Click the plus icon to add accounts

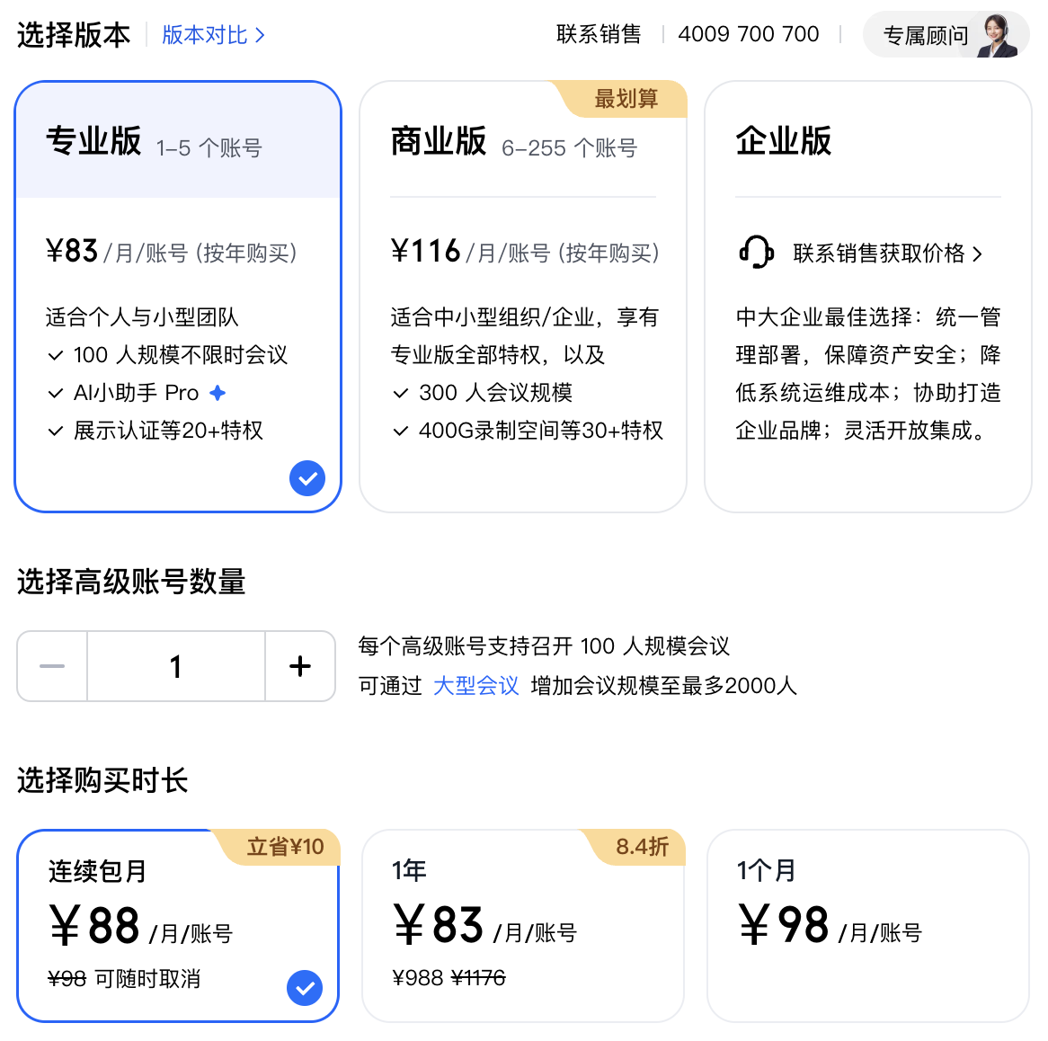tap(300, 666)
